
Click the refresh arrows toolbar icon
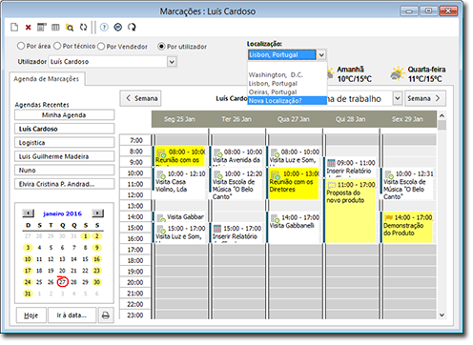[83, 28]
